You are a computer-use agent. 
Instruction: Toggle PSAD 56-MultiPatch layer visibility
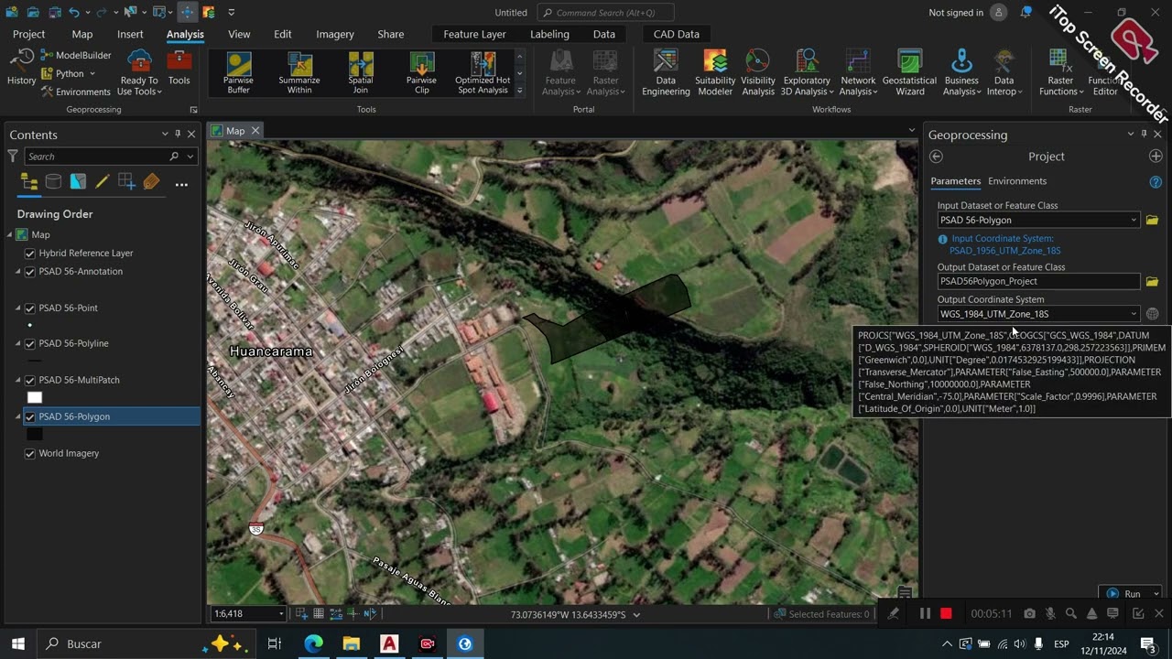(30, 381)
